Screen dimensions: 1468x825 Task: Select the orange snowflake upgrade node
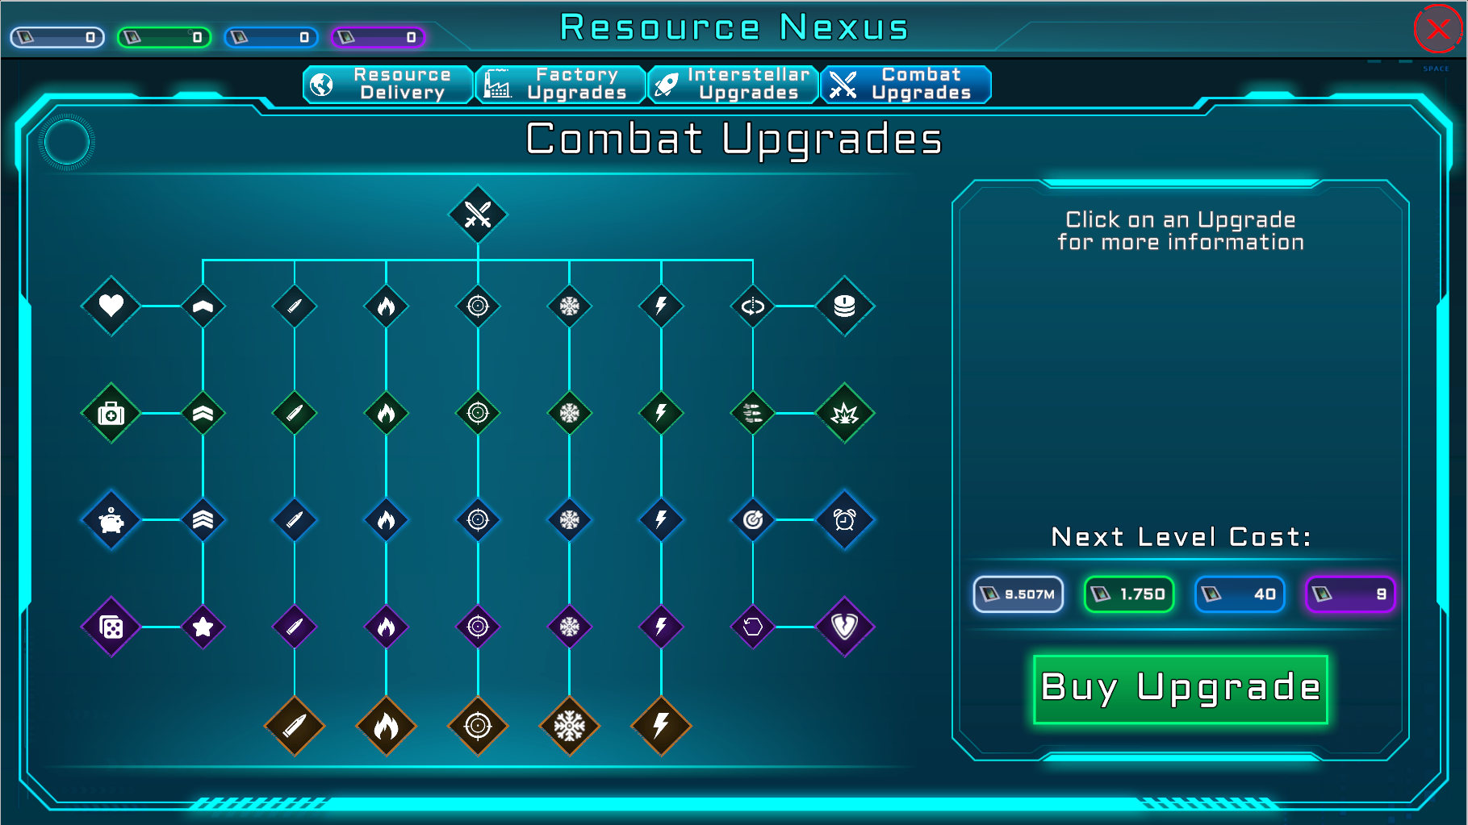click(569, 726)
